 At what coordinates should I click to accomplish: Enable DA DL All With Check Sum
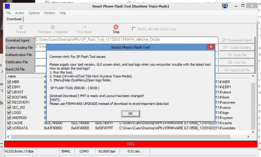[x=134, y=29]
